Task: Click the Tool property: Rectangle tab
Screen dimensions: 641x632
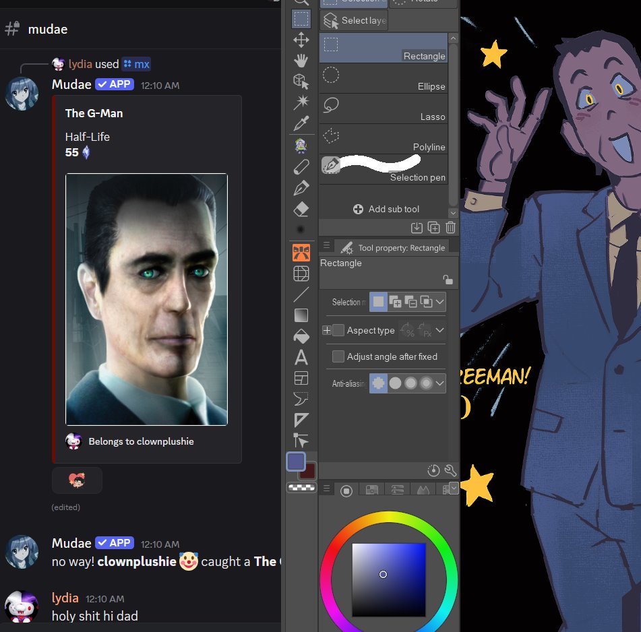Action: [392, 247]
